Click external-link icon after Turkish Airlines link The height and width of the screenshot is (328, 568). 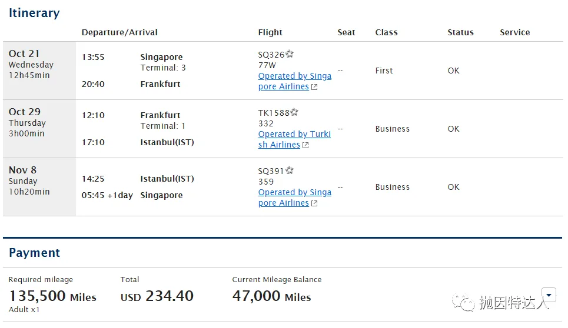click(x=305, y=145)
